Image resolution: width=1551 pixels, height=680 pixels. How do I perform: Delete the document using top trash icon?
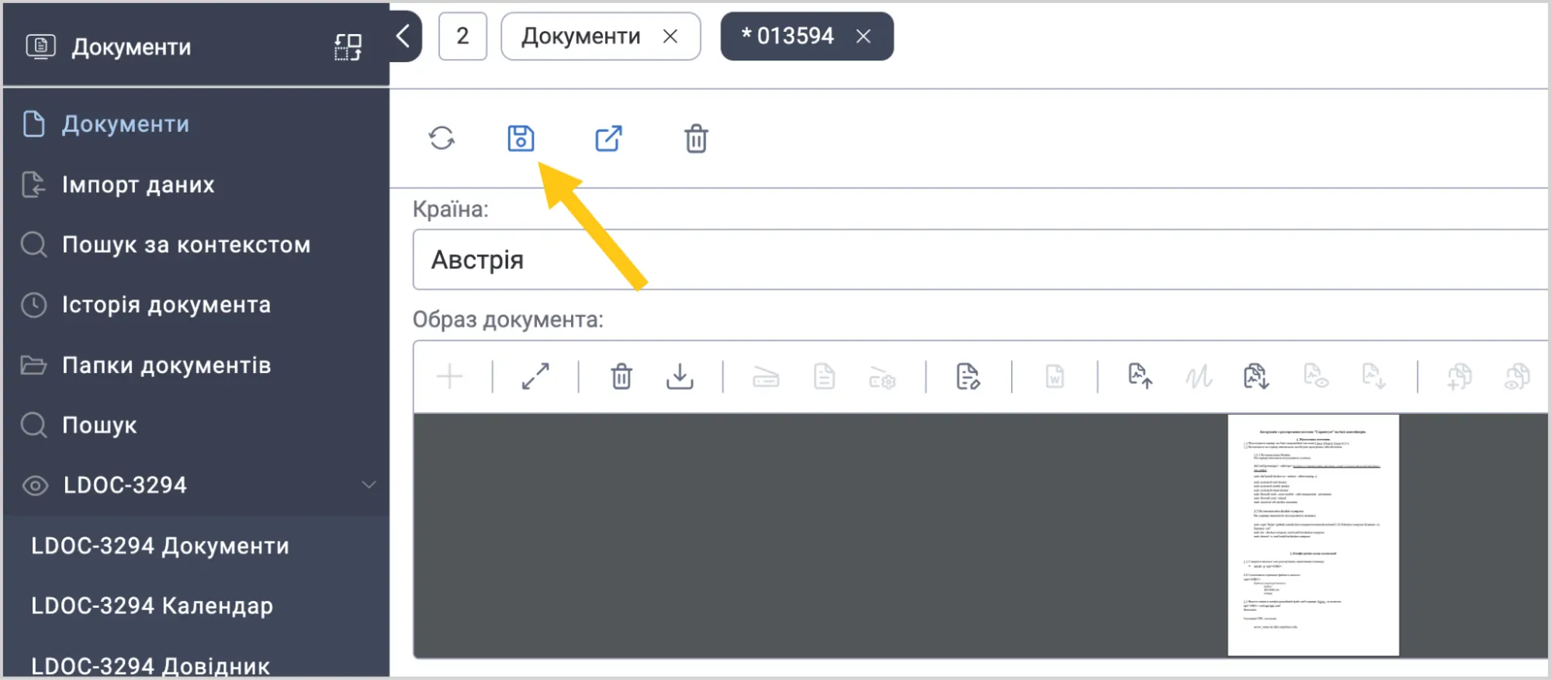point(696,139)
